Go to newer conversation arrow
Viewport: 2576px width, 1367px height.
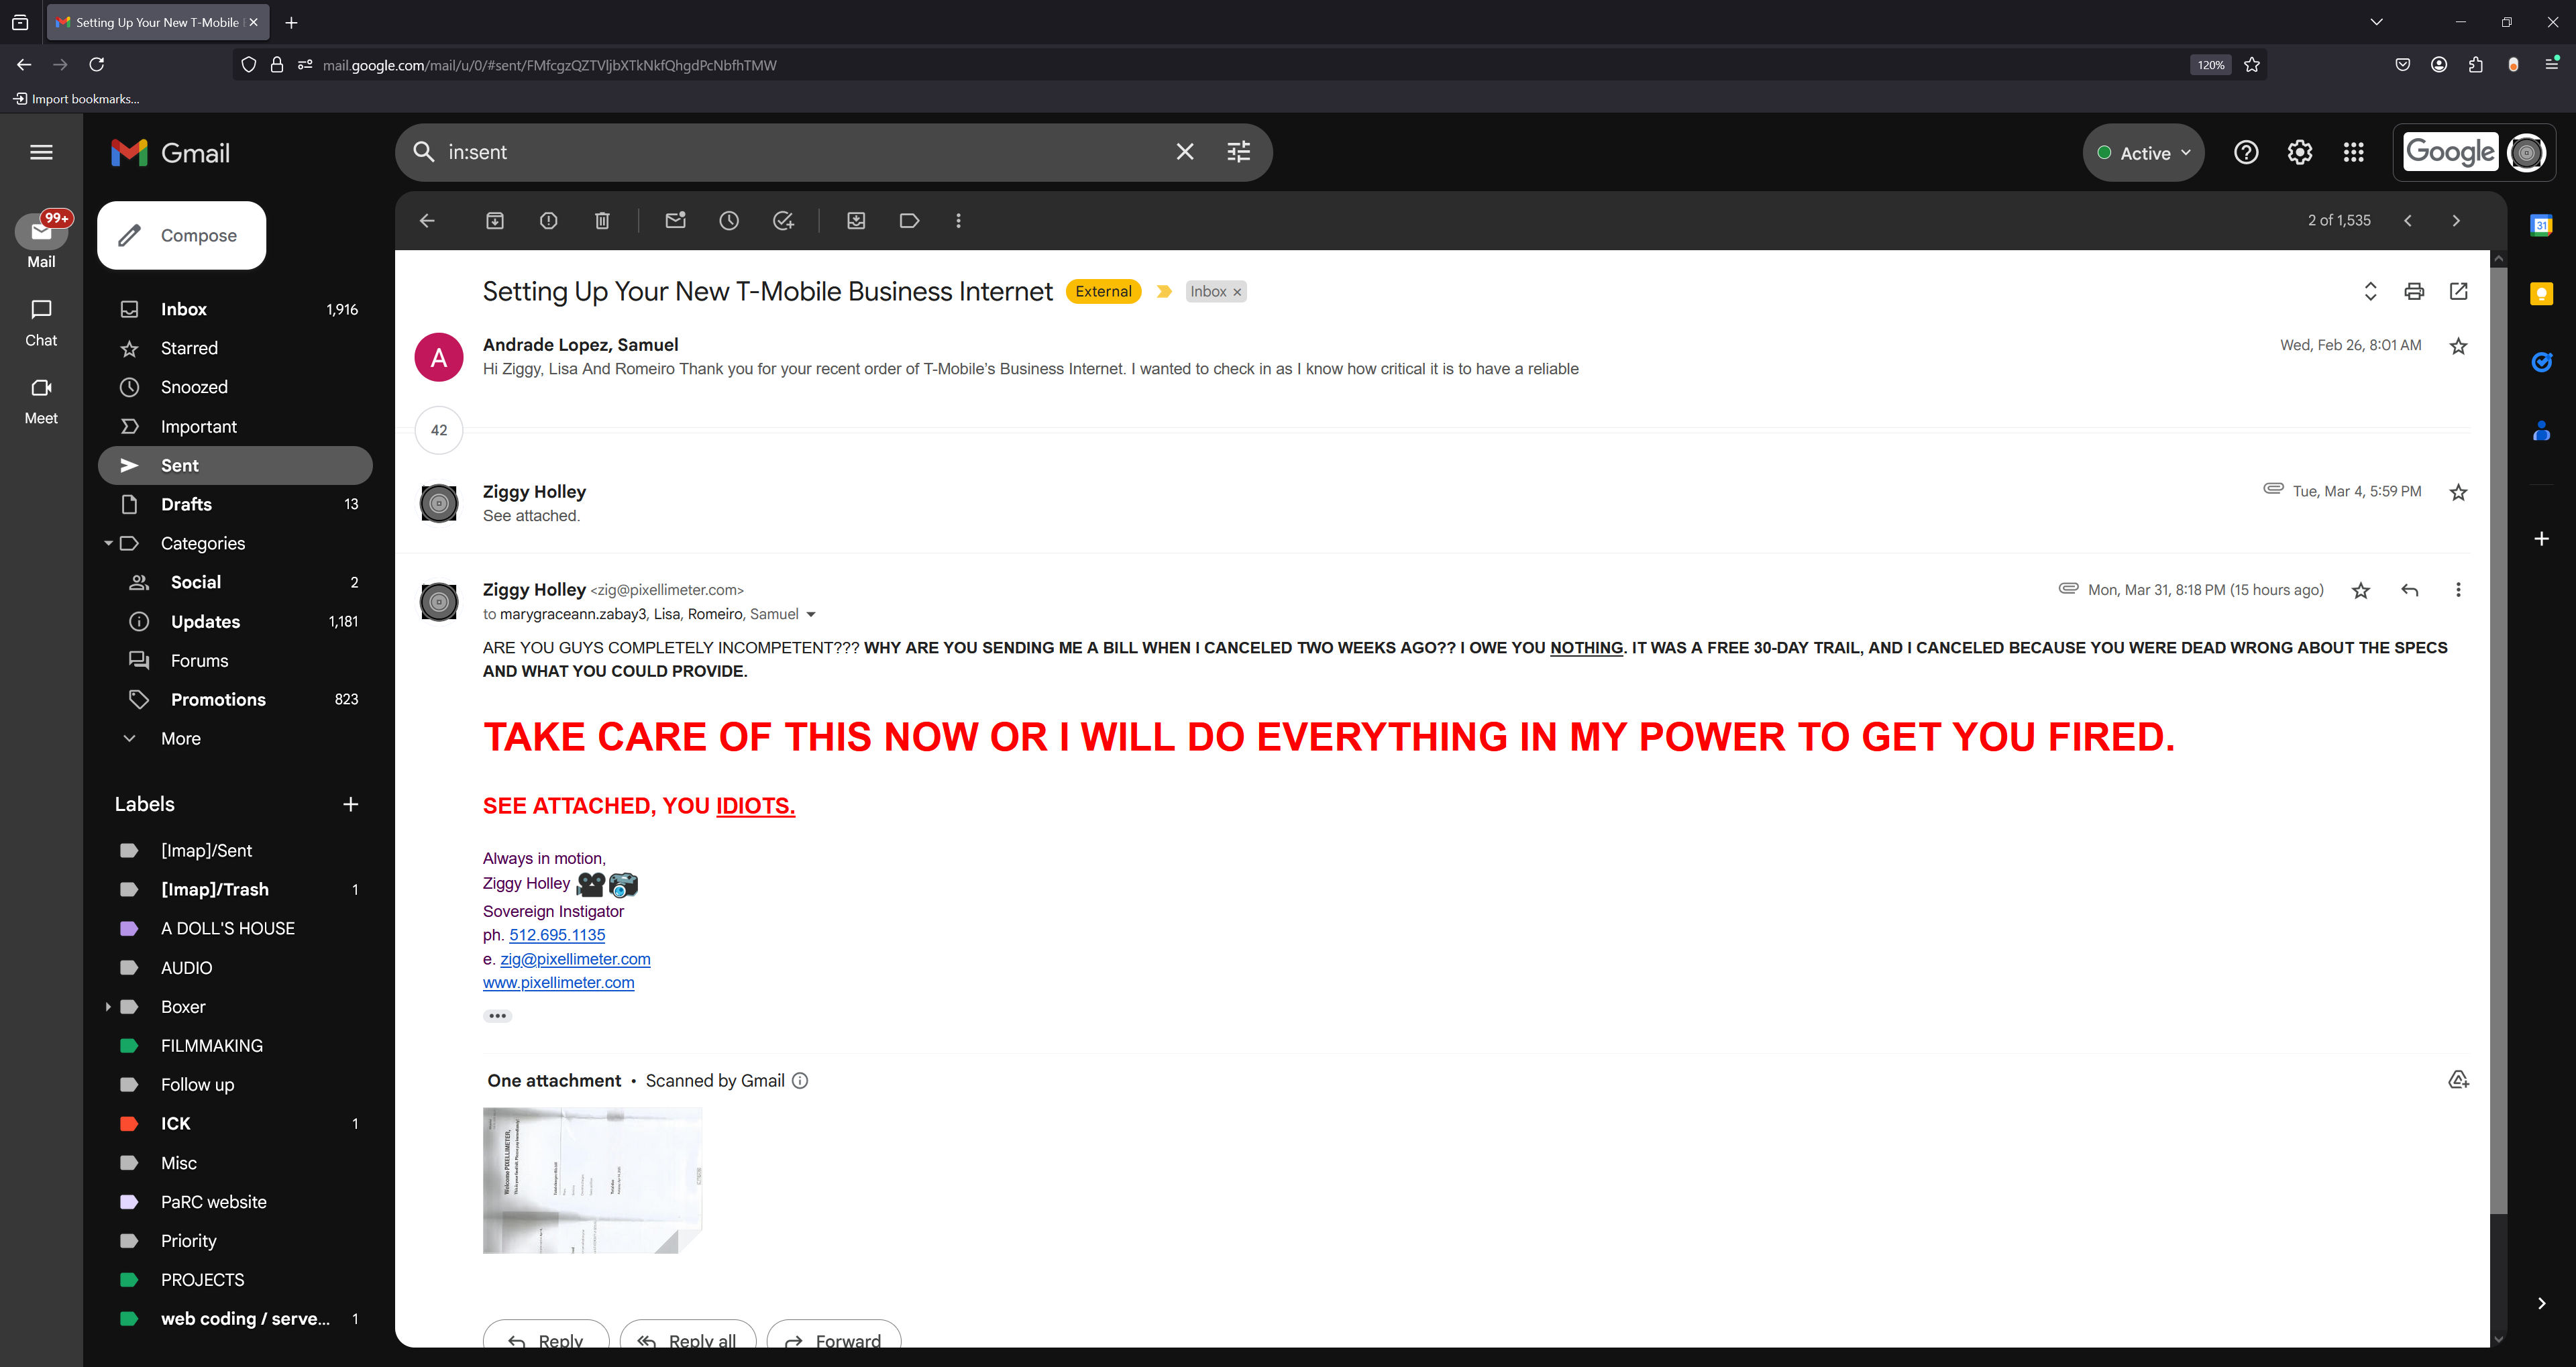[x=2408, y=221]
